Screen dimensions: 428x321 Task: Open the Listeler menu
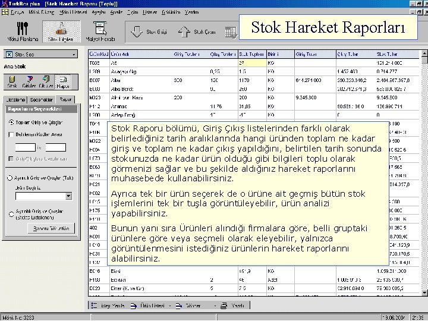point(150,12)
